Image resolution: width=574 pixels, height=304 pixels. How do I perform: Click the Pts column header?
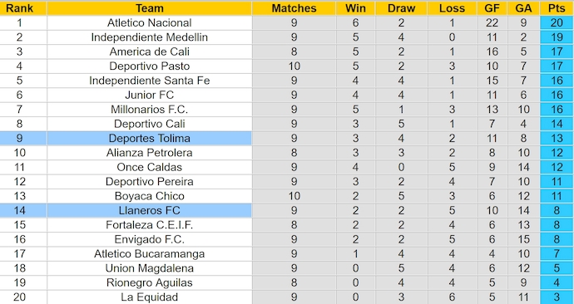(x=557, y=8)
